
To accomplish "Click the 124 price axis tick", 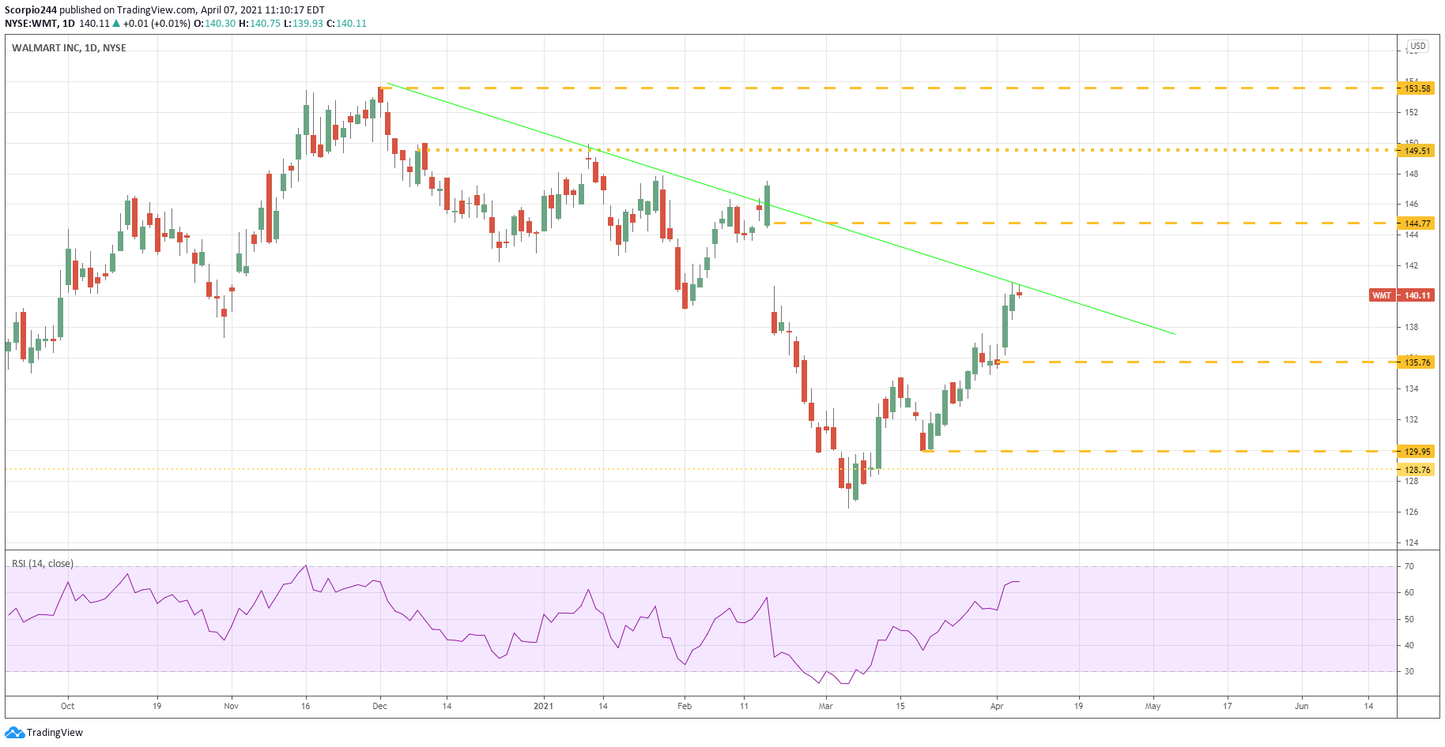I will (1411, 543).
